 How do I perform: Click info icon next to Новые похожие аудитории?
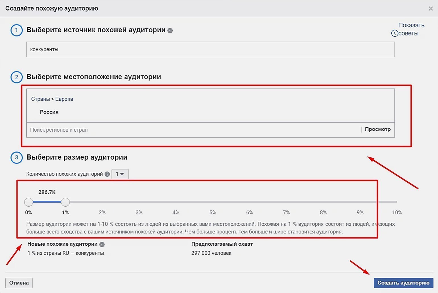point(102,244)
